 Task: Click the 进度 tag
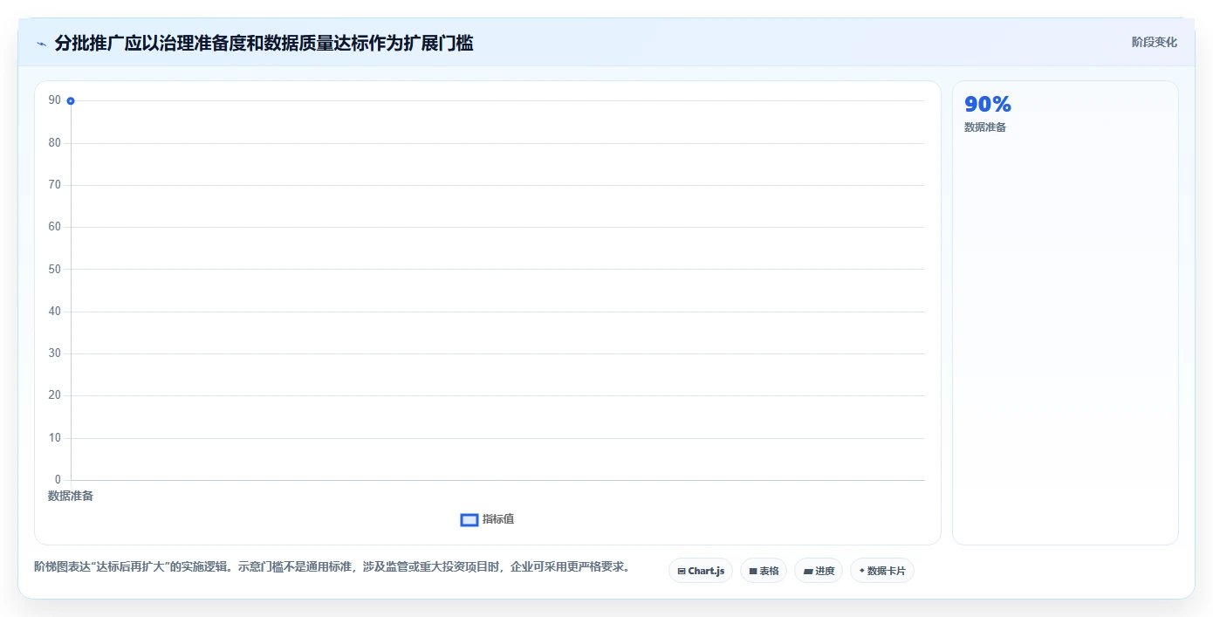coord(819,571)
